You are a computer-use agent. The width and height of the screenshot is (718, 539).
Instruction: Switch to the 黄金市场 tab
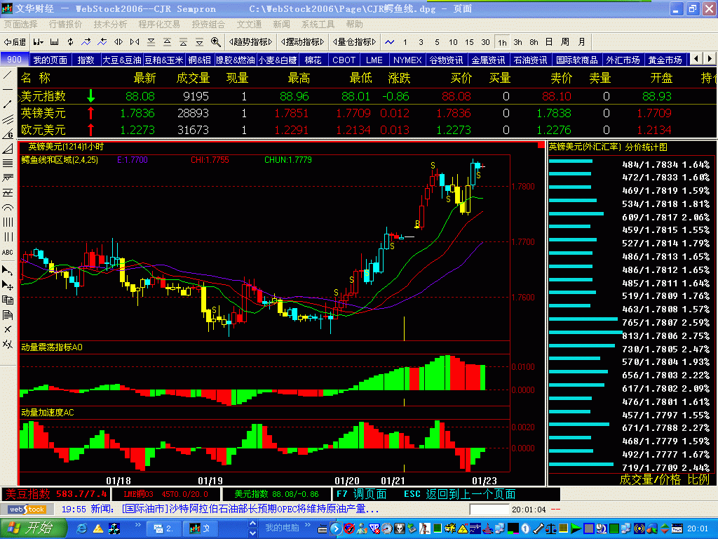point(665,60)
